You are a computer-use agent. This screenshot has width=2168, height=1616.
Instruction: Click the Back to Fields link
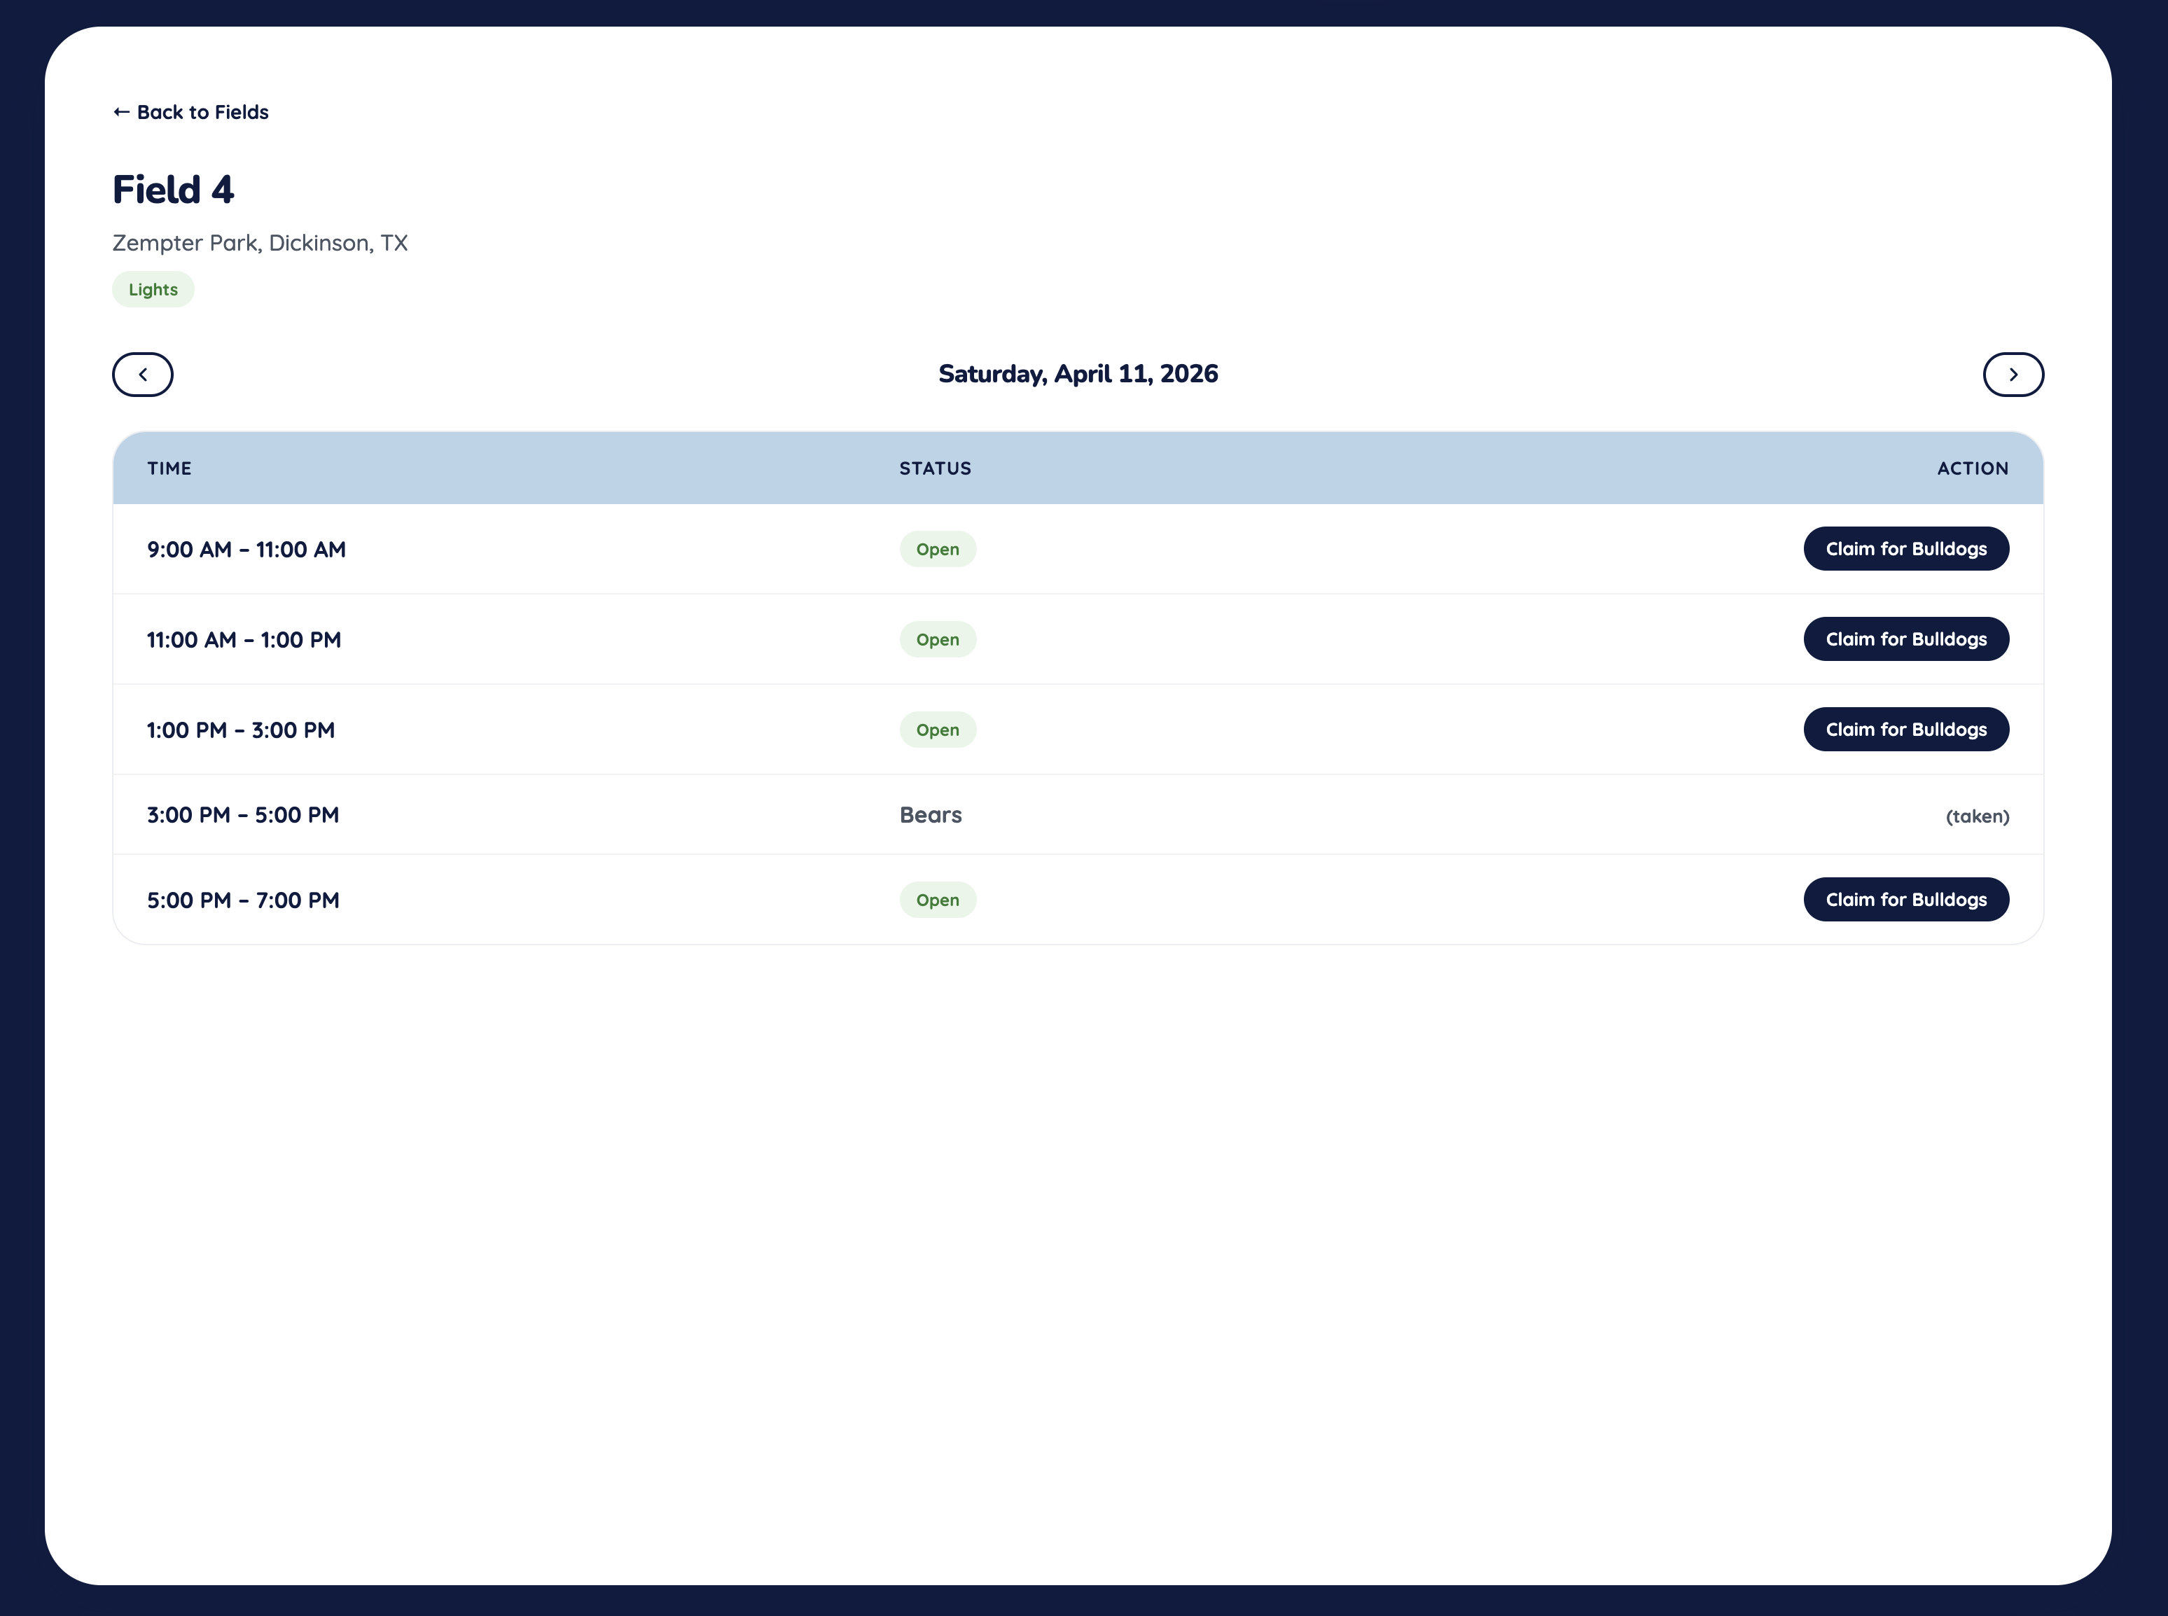[x=190, y=113]
